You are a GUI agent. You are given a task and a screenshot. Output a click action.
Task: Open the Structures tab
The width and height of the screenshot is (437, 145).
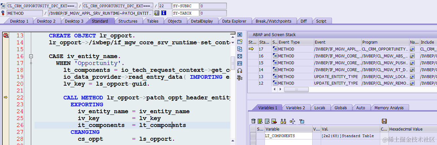128,21
